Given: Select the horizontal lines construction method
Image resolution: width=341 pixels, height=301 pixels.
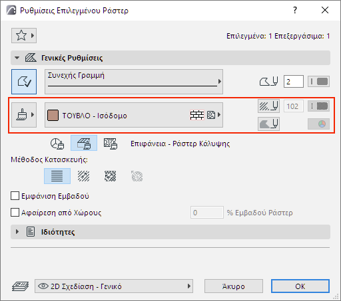Looking at the screenshot, I should click(57, 176).
